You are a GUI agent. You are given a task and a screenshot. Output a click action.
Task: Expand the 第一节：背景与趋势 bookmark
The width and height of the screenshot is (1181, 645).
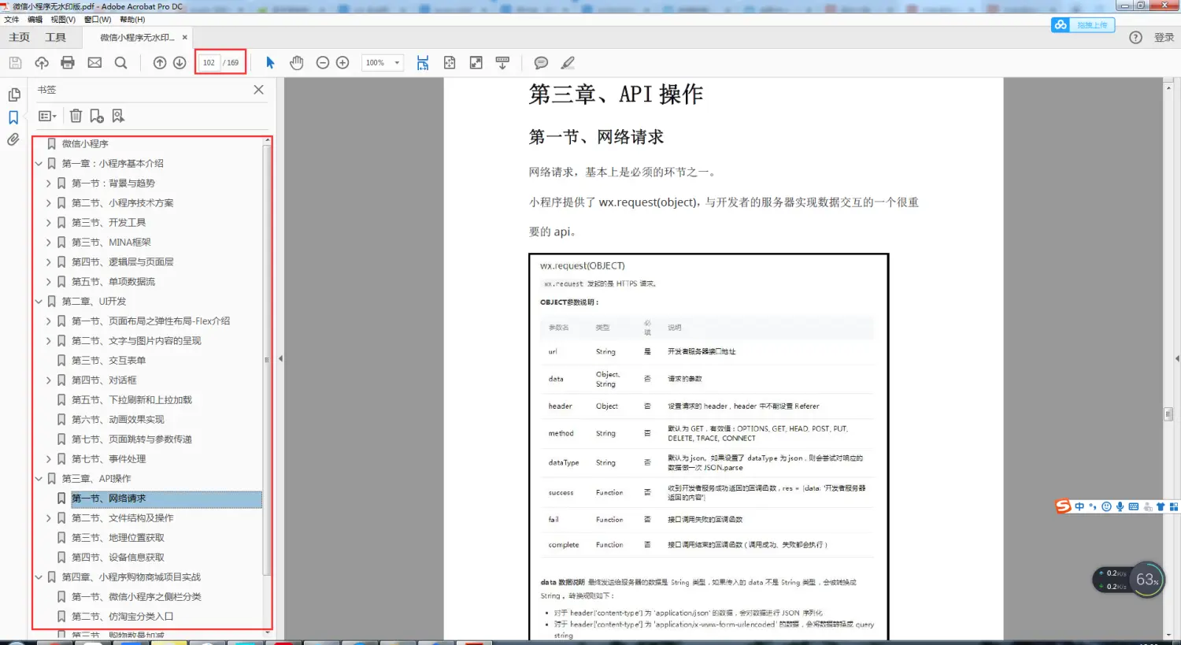(x=48, y=183)
